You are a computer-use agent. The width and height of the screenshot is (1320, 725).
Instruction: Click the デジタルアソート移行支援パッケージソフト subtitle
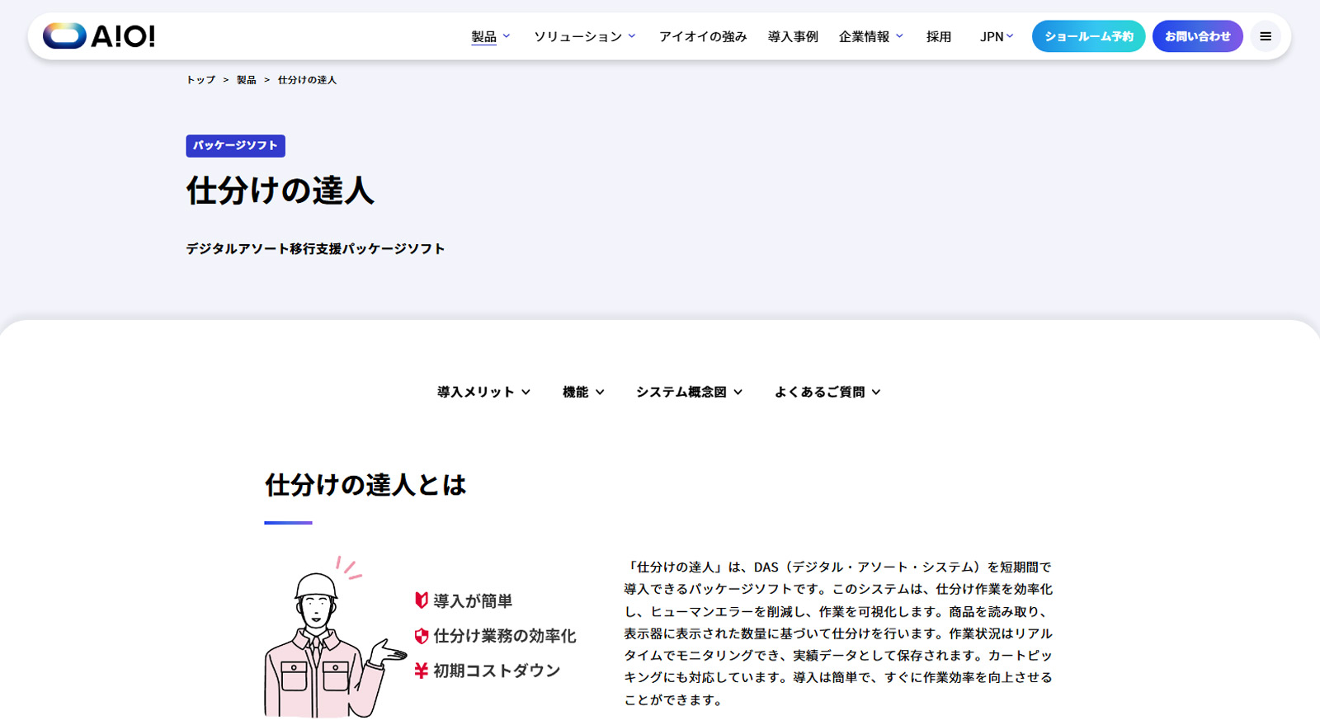[x=315, y=248]
